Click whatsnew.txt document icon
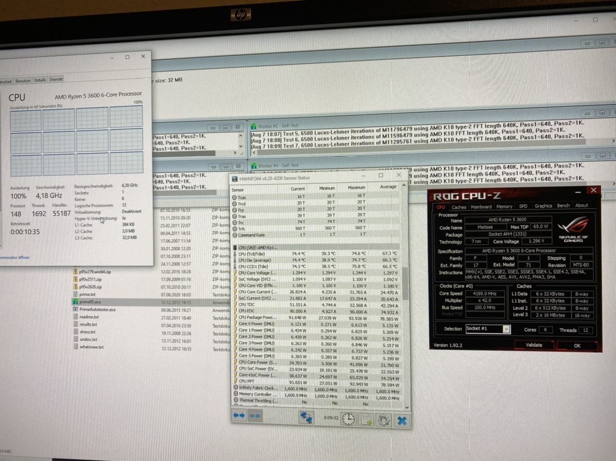This screenshot has height=461, width=616. tap(76, 346)
